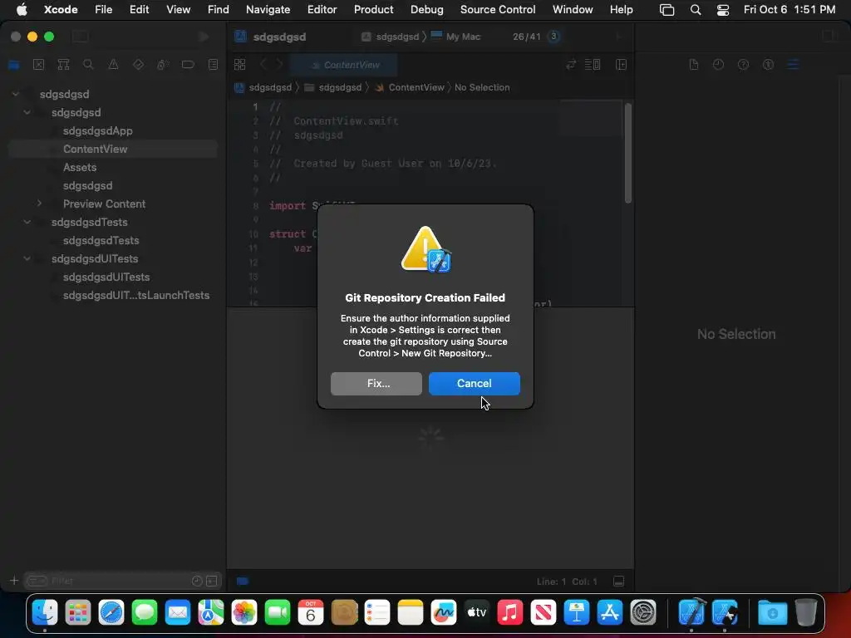The image size is (851, 638).
Task: Toggle the inspector panel toolbar icon
Action: click(x=829, y=37)
